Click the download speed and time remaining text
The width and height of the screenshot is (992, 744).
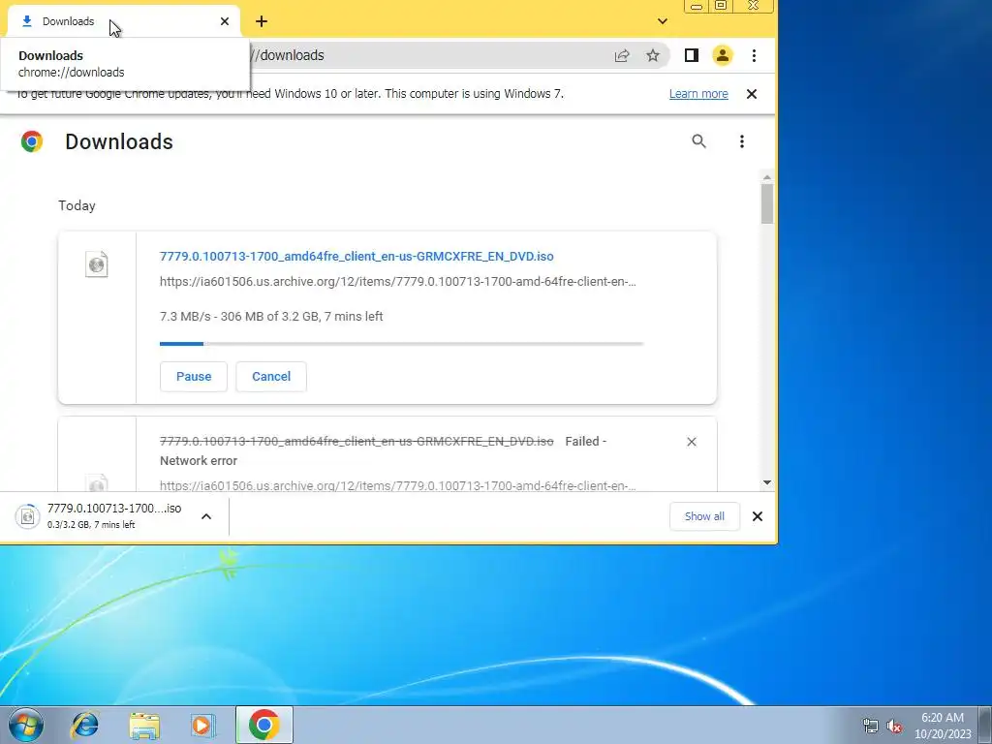coord(271,317)
